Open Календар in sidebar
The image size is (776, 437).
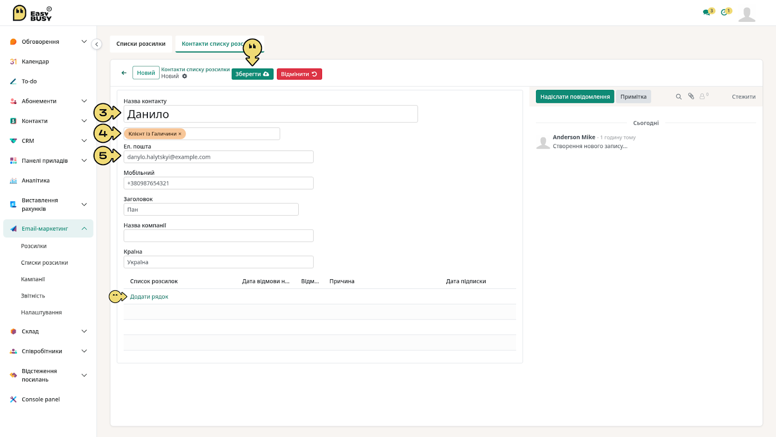click(x=35, y=62)
